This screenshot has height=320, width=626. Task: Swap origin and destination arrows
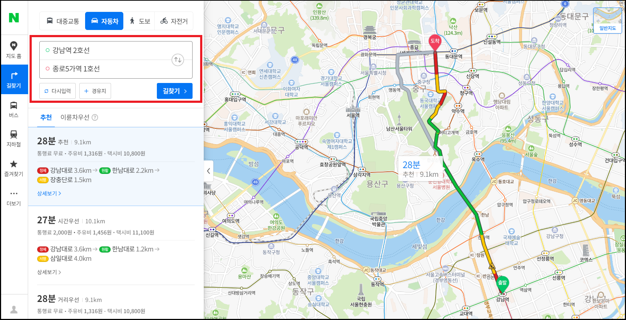tap(178, 60)
